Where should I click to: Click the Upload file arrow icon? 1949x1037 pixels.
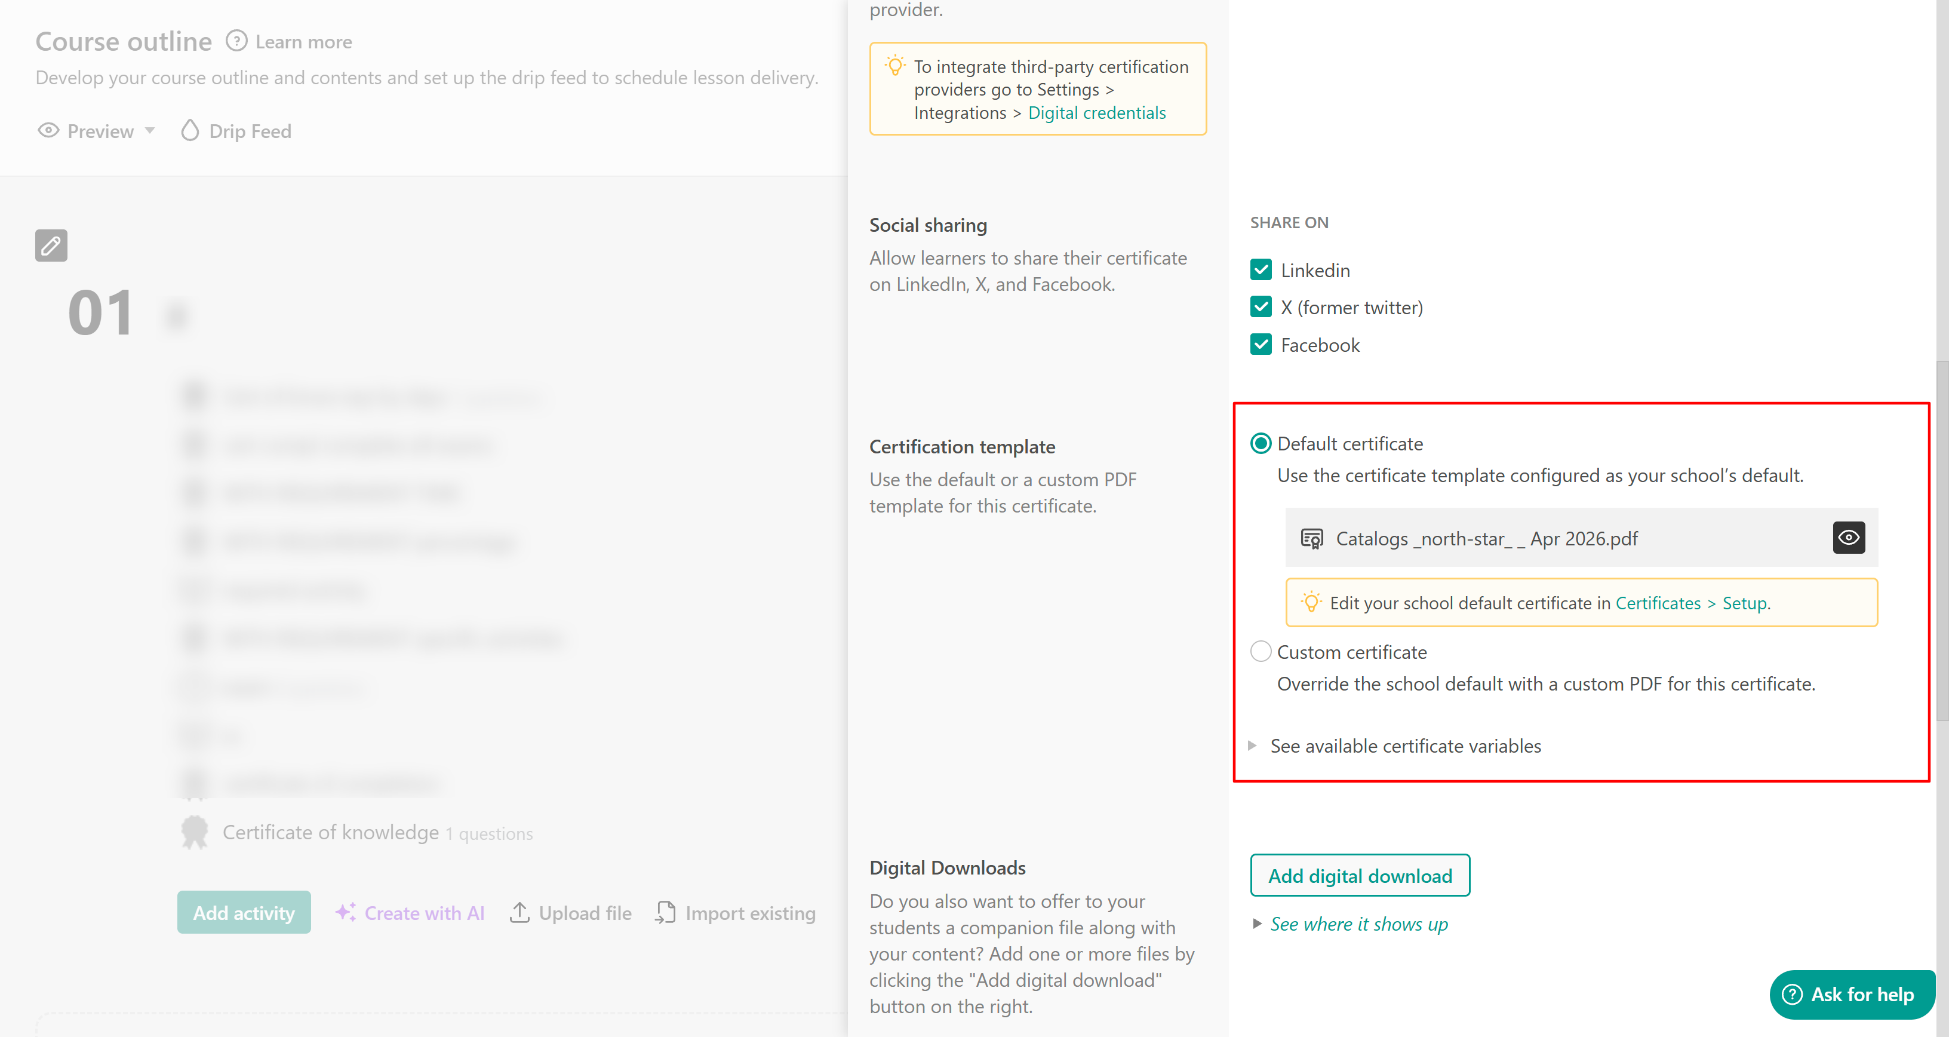click(519, 913)
